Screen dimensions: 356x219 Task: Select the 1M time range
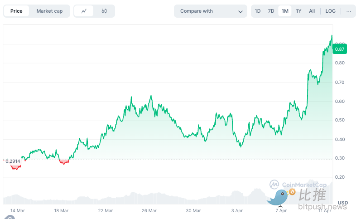pyautogui.click(x=285, y=11)
